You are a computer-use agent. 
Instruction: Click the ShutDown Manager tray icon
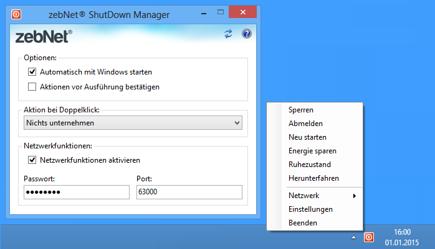point(369,237)
